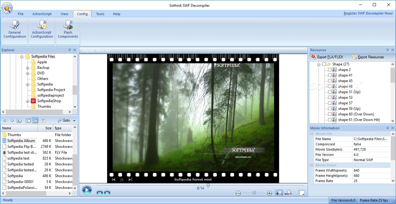Check the shape 60 (Over Down) checkbox
The width and height of the screenshot is (396, 204).
click(x=330, y=114)
